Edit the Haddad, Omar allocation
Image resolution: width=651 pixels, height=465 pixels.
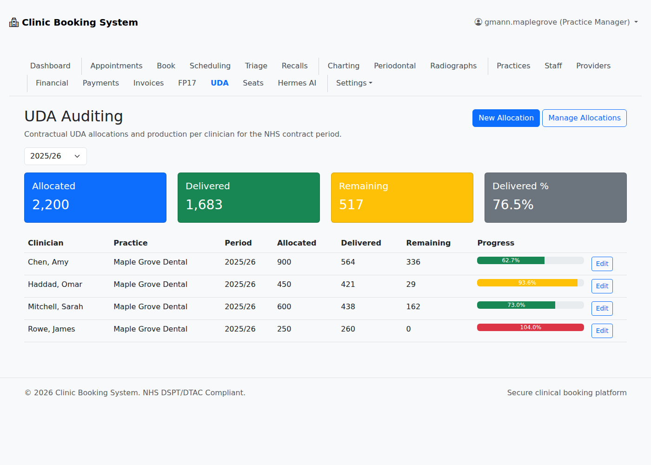click(x=602, y=286)
